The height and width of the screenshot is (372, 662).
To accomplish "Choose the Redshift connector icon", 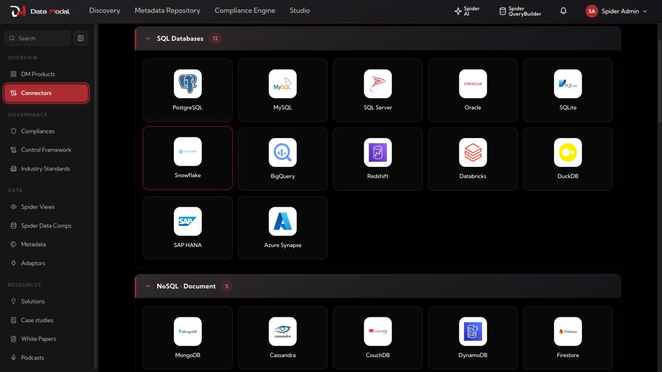I will click(378, 152).
